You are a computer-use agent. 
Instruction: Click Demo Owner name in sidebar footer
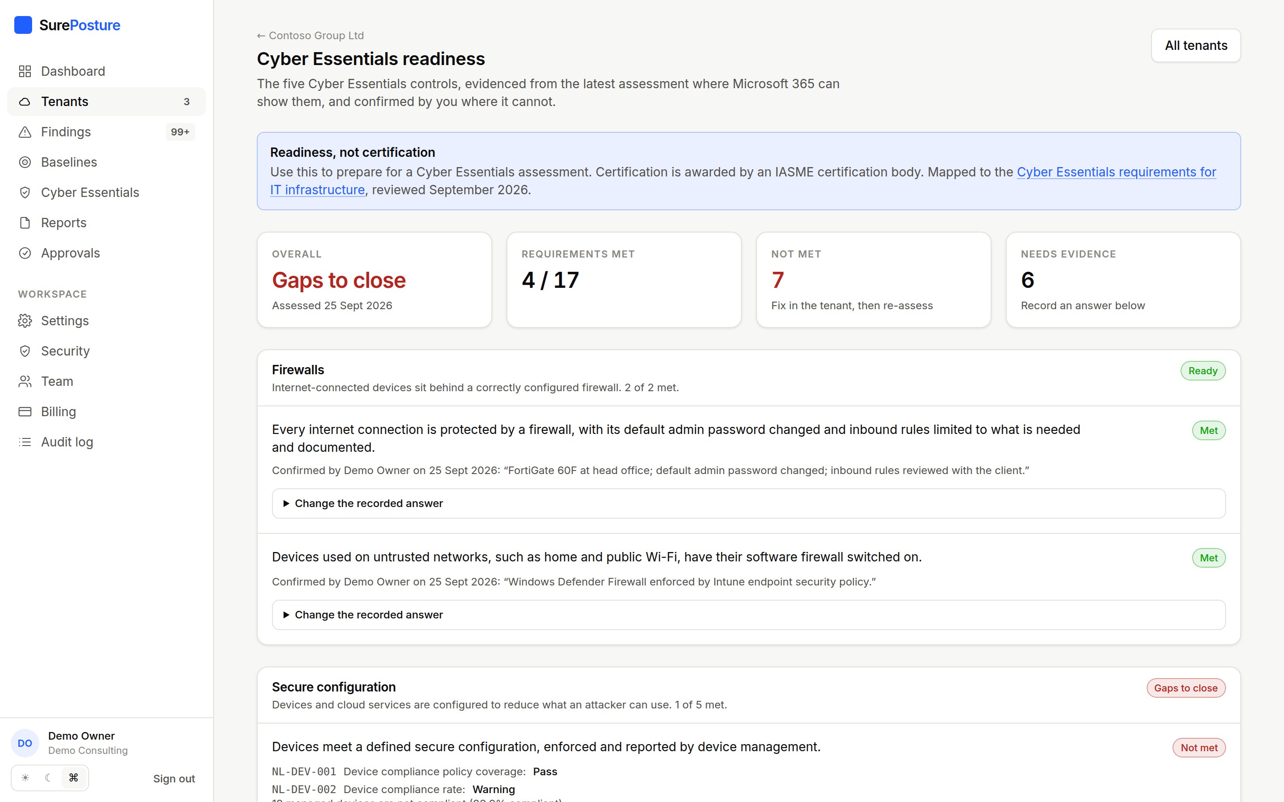pyautogui.click(x=81, y=736)
